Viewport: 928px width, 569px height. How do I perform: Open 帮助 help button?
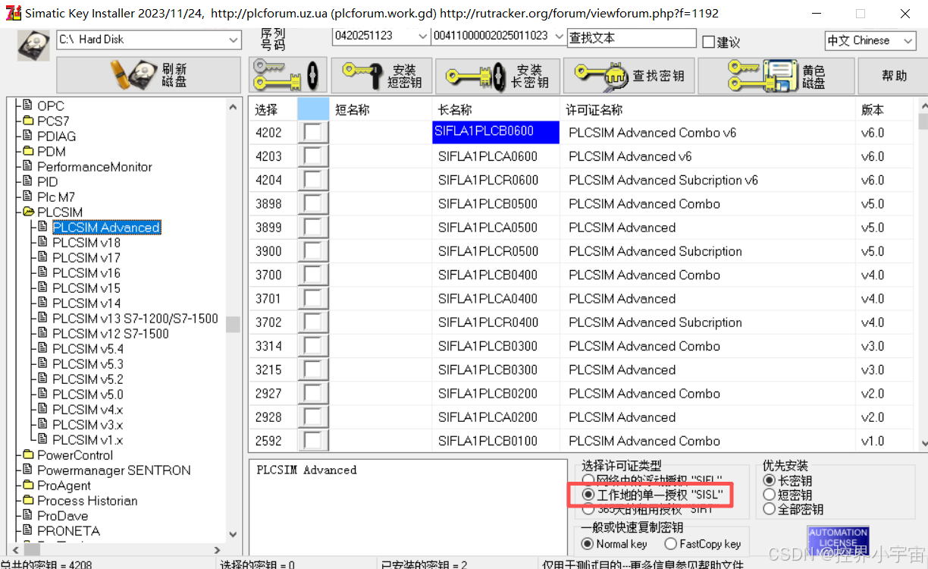click(x=895, y=75)
